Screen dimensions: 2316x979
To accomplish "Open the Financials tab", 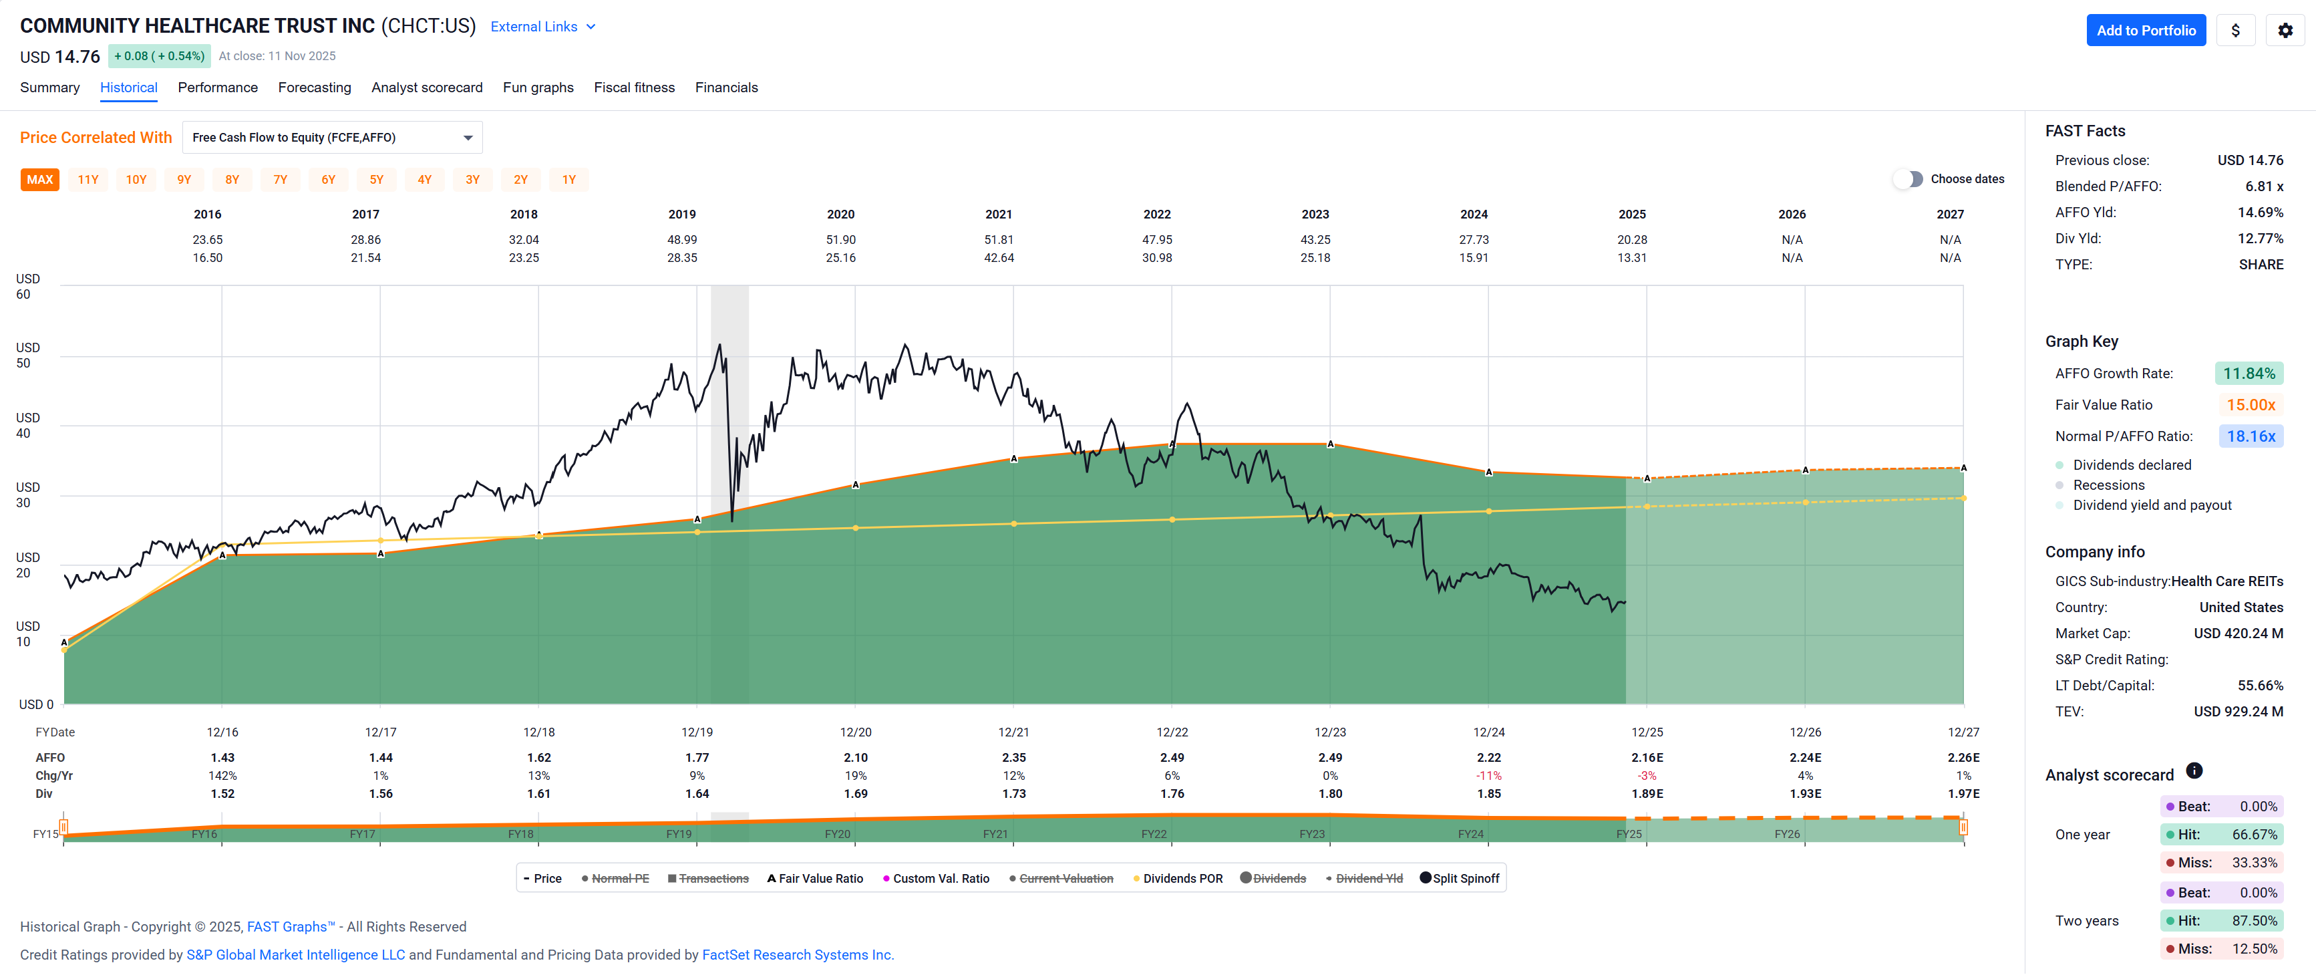I will coord(725,87).
